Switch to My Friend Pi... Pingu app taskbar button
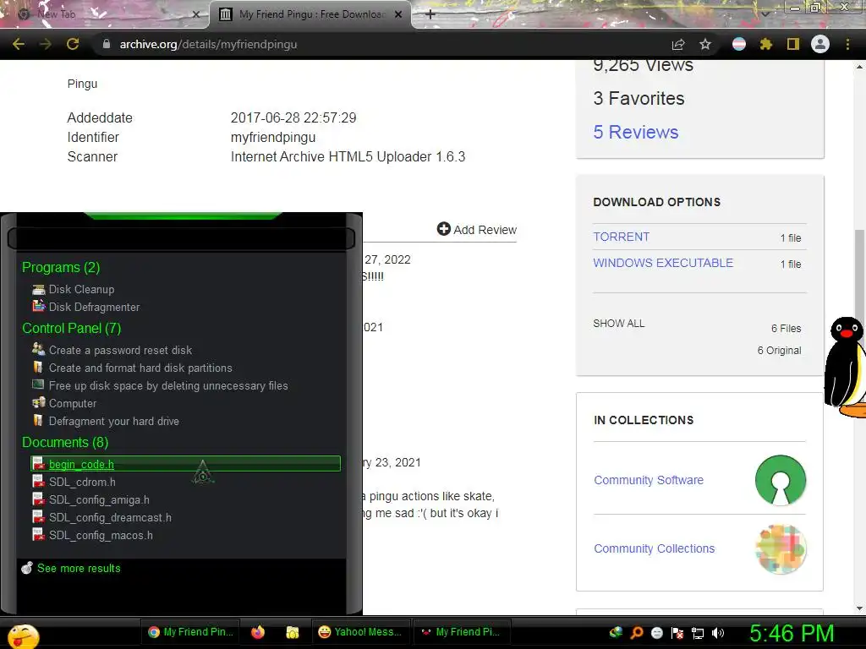The height and width of the screenshot is (649, 866). tap(462, 632)
